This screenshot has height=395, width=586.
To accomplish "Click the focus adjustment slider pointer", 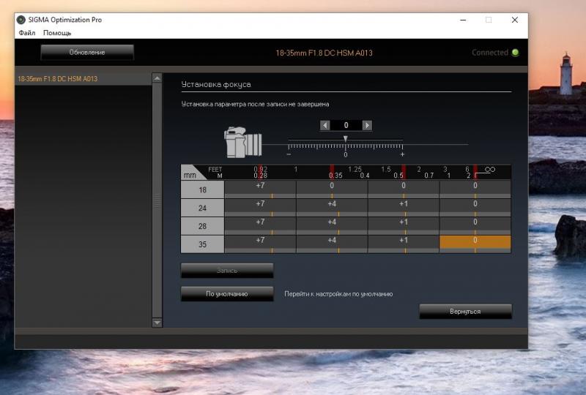I will pos(346,139).
